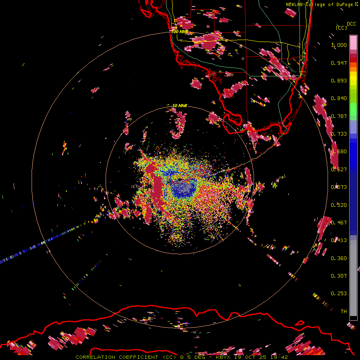This screenshot has width=360, height=360.
Task: Pick the light periwinkle segment of the color bar
Action: [353, 127]
